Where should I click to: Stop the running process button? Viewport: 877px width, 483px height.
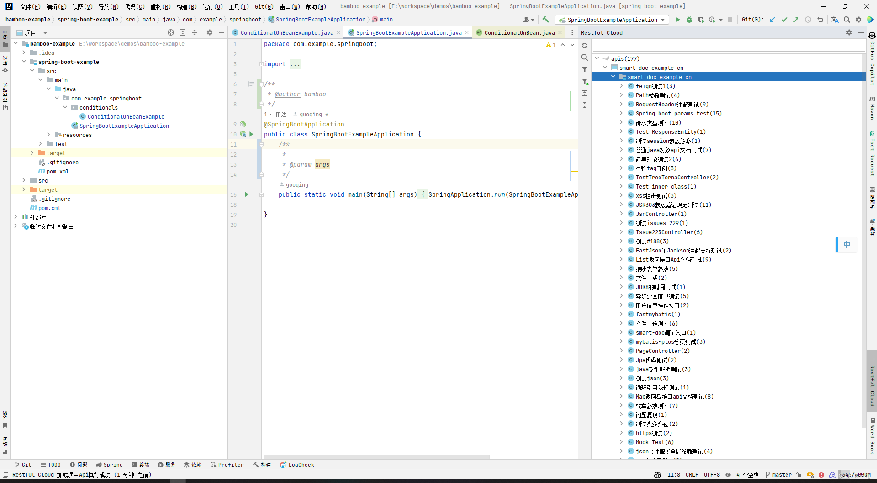pos(730,20)
